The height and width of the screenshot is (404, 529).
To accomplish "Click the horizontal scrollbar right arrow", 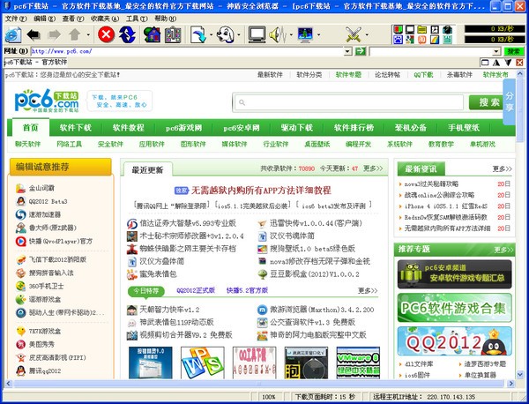I will tap(511, 384).
